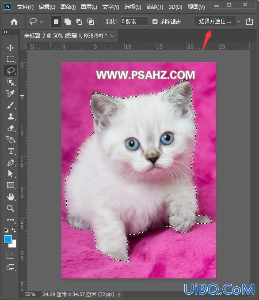Click the 选择并遮住 button
This screenshot has height=300, width=259.
215,21
